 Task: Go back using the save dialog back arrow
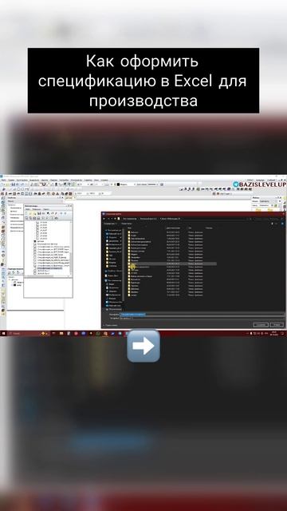point(104,219)
